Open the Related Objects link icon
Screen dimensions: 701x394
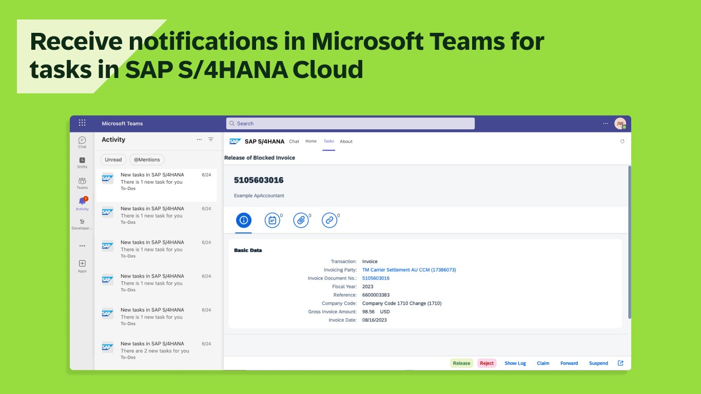tap(329, 220)
